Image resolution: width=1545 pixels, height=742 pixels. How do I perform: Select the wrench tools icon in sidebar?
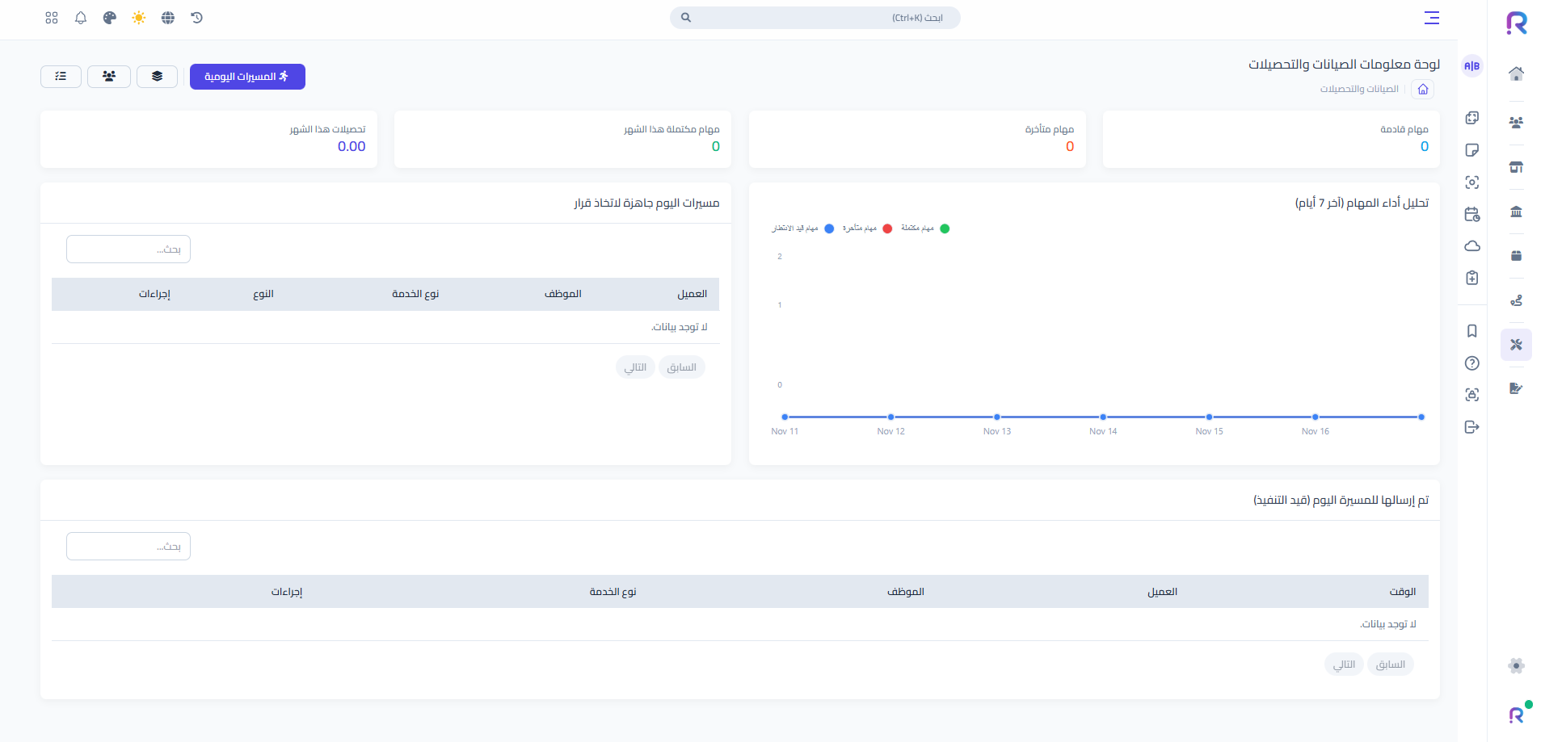click(x=1516, y=344)
